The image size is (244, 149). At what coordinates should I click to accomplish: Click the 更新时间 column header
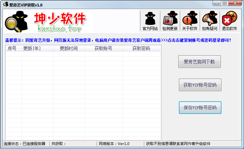(x=69, y=48)
